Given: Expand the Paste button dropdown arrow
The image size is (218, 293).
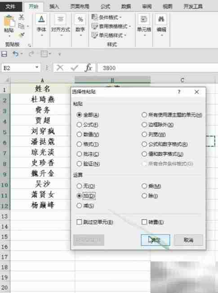Looking at the screenshot, I should point(9,36).
